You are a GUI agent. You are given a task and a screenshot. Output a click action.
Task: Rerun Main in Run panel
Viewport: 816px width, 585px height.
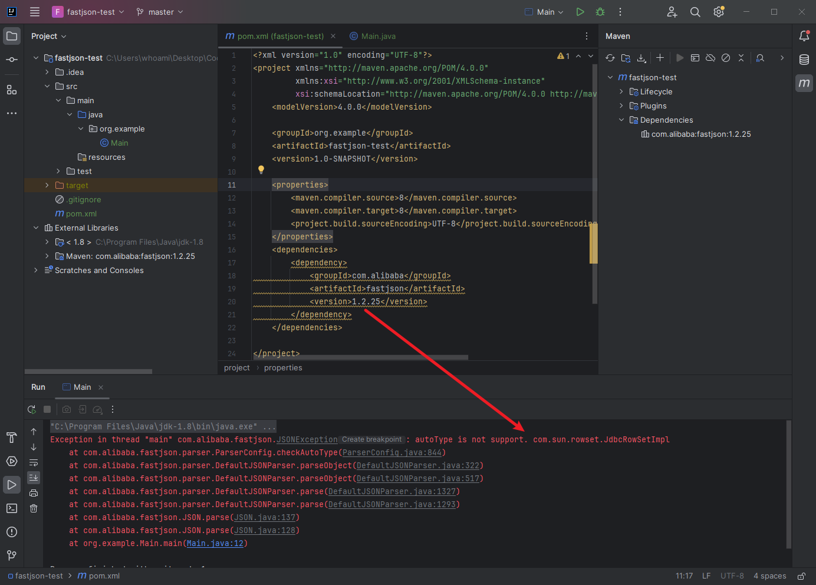32,409
